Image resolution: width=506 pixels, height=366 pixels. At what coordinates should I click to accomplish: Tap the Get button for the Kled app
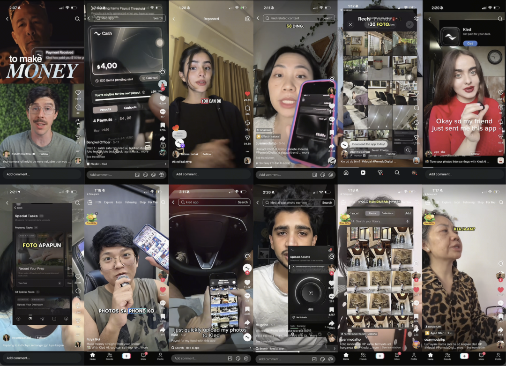click(x=470, y=43)
